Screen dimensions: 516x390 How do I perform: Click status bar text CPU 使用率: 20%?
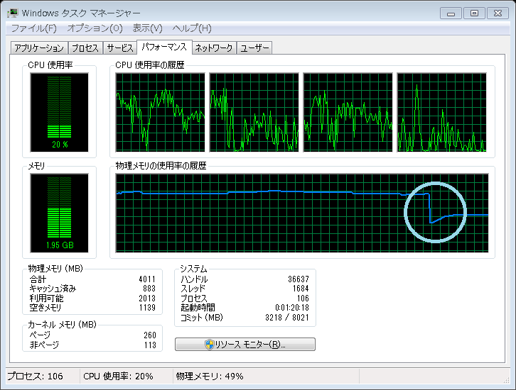tap(118, 377)
